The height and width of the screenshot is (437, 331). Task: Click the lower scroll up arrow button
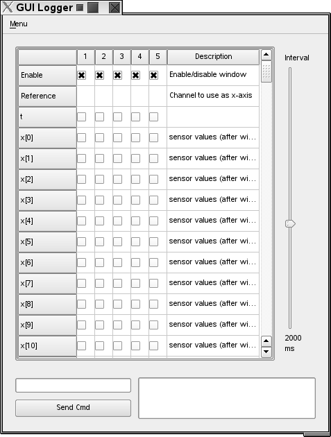coord(266,341)
